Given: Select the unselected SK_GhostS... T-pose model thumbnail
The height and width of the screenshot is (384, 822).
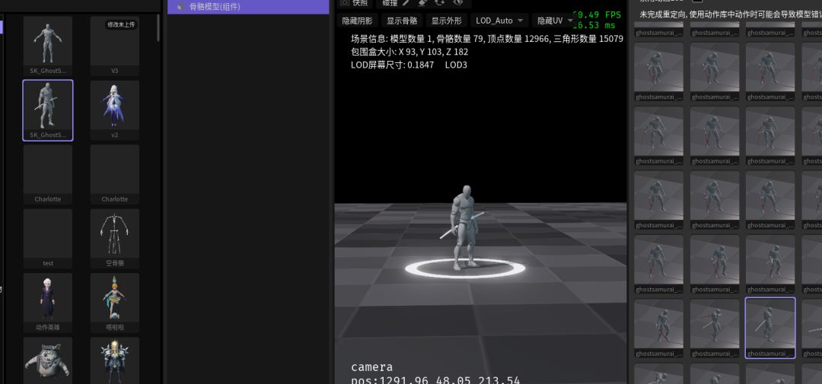Looking at the screenshot, I should [x=48, y=46].
